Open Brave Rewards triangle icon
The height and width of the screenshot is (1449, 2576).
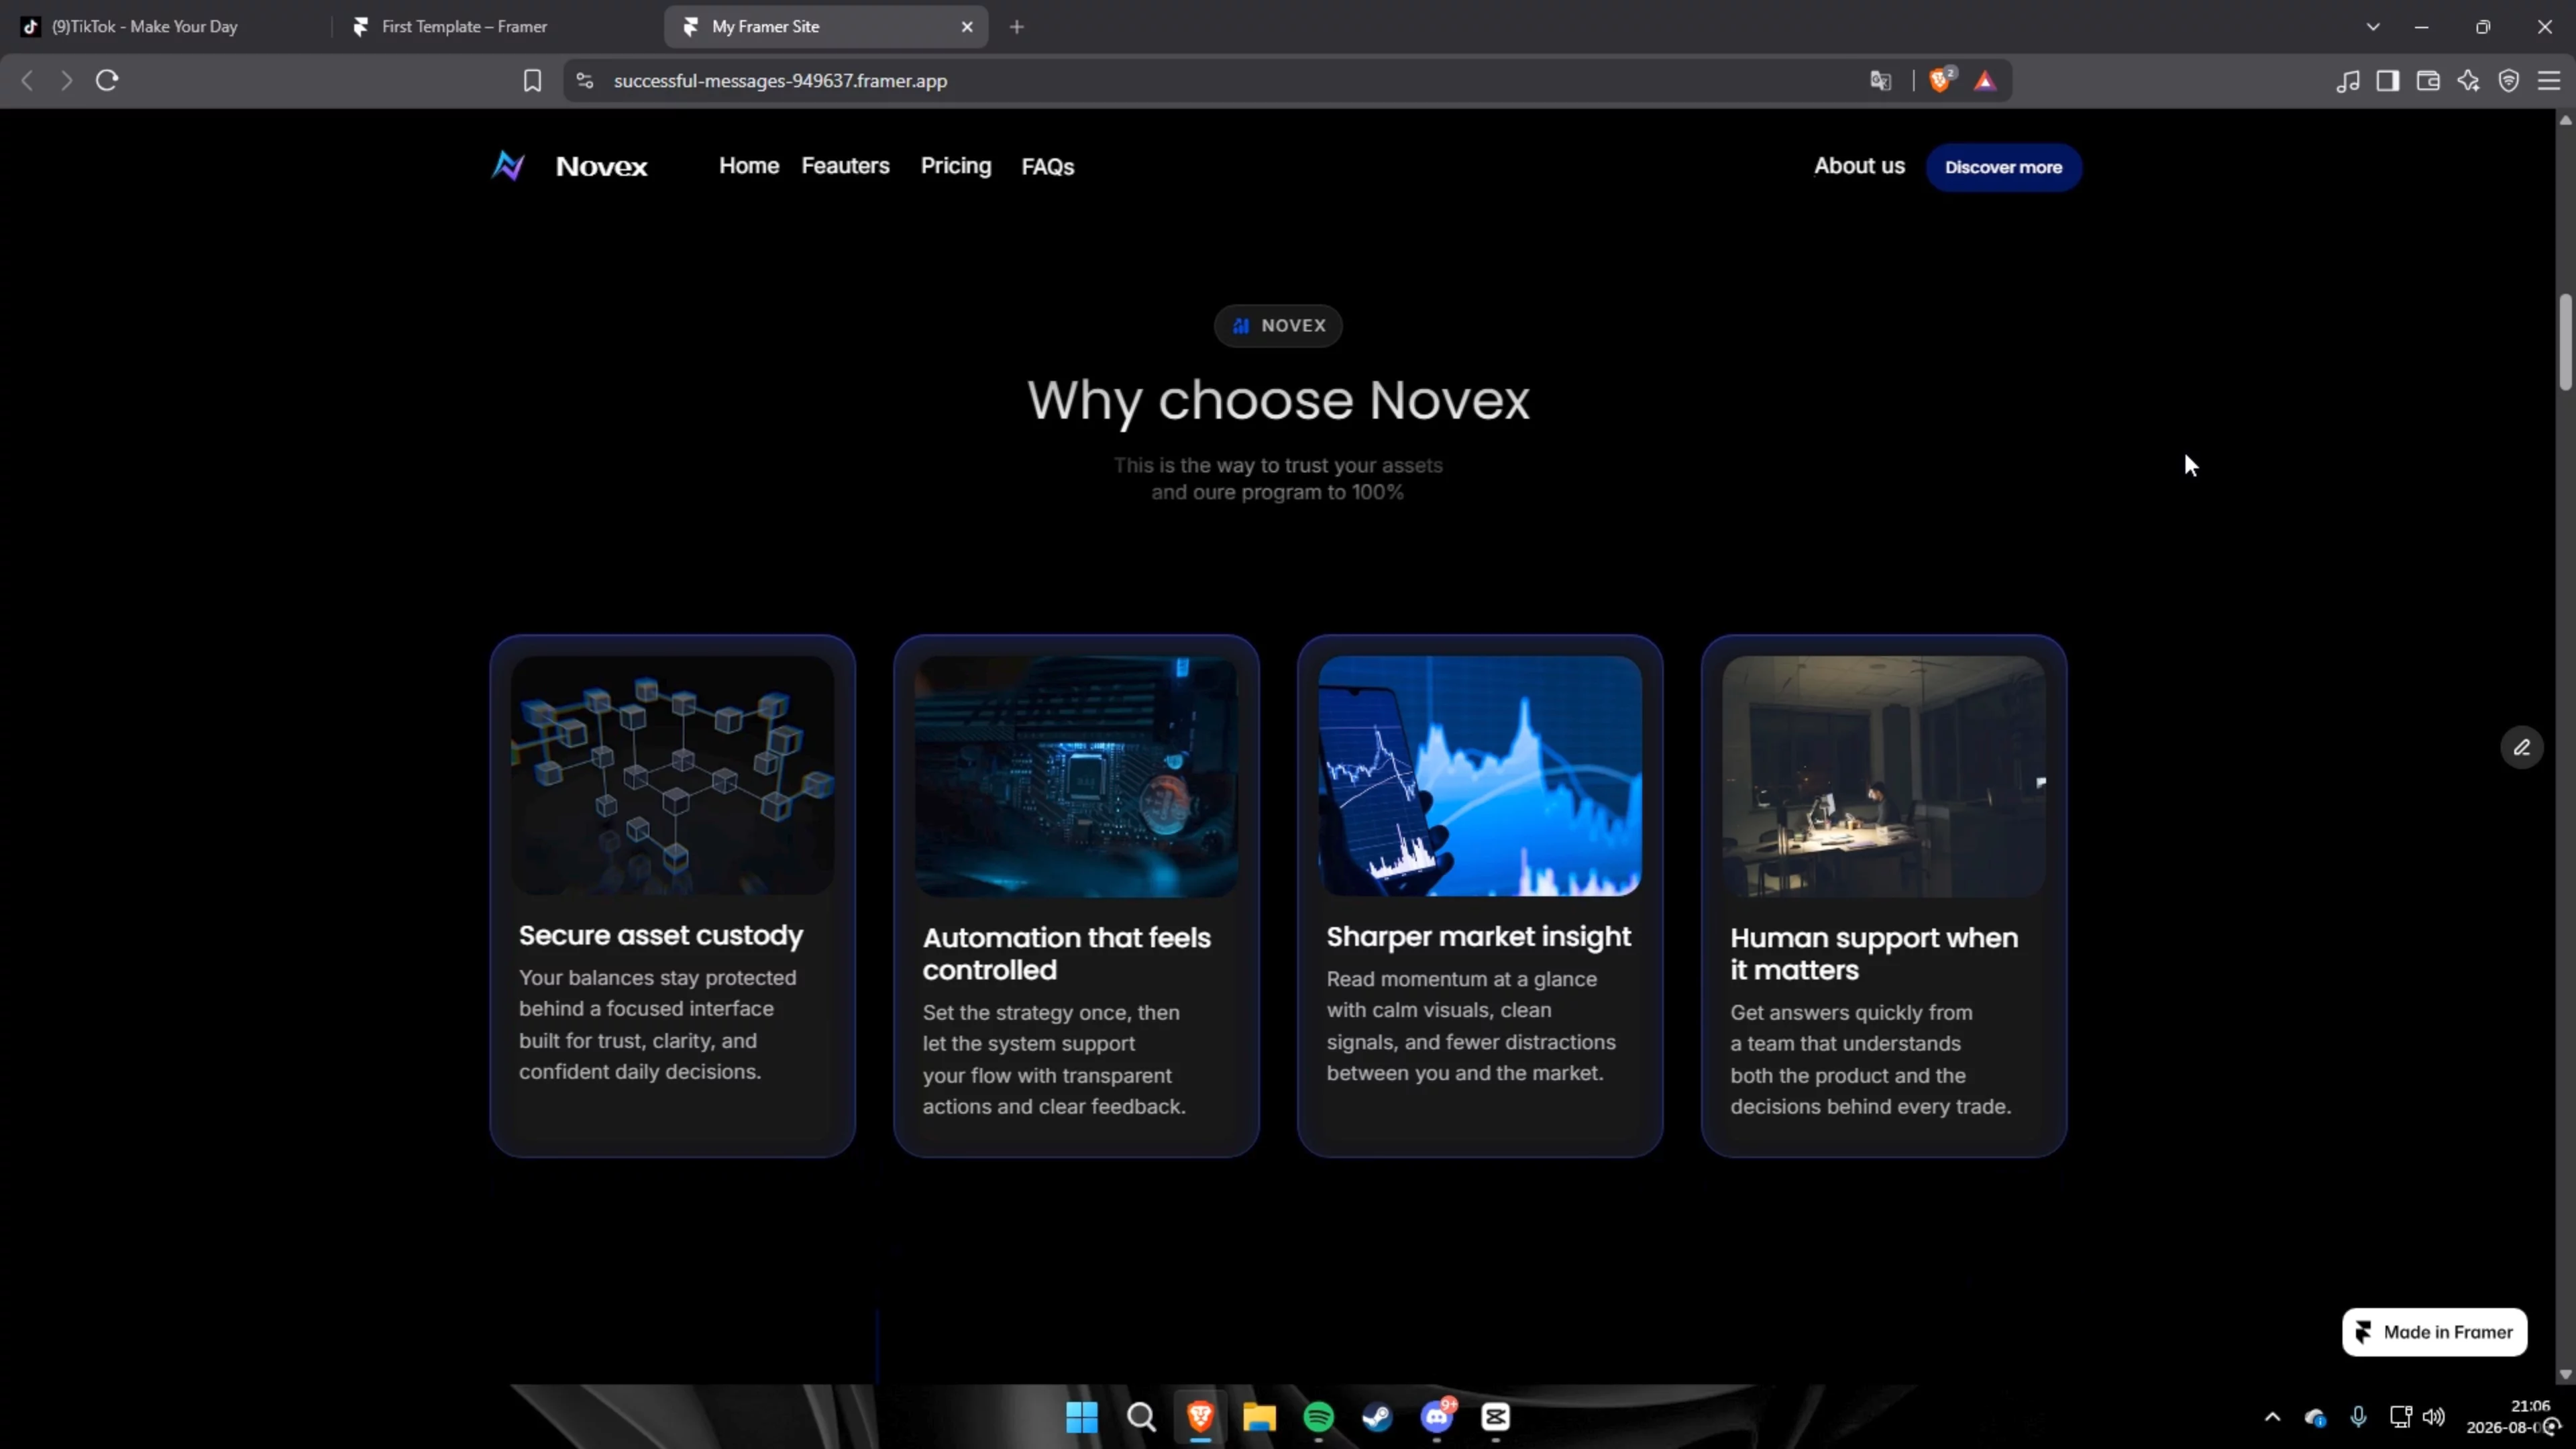[1985, 81]
